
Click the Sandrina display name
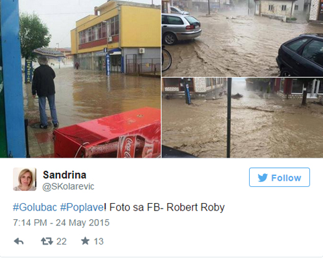(x=65, y=175)
